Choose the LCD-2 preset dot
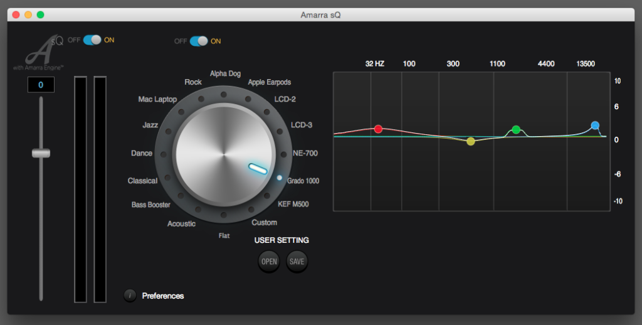Image resolution: width=642 pixels, height=325 pixels. pos(267,112)
